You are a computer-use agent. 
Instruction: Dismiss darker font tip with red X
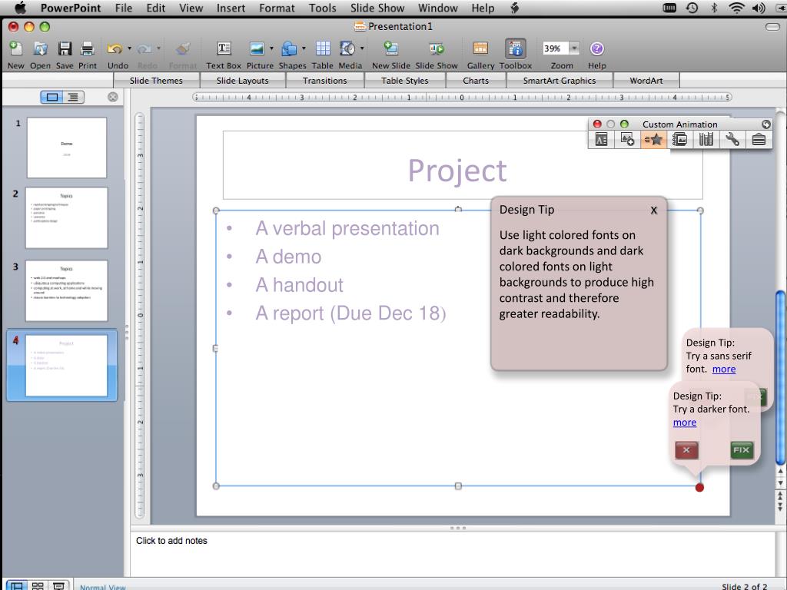pyautogui.click(x=686, y=450)
